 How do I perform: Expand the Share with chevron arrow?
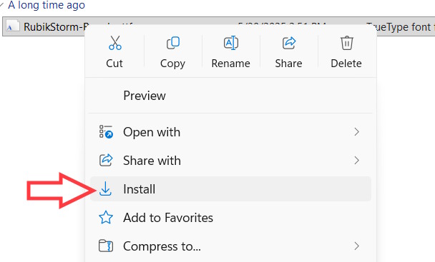point(357,161)
